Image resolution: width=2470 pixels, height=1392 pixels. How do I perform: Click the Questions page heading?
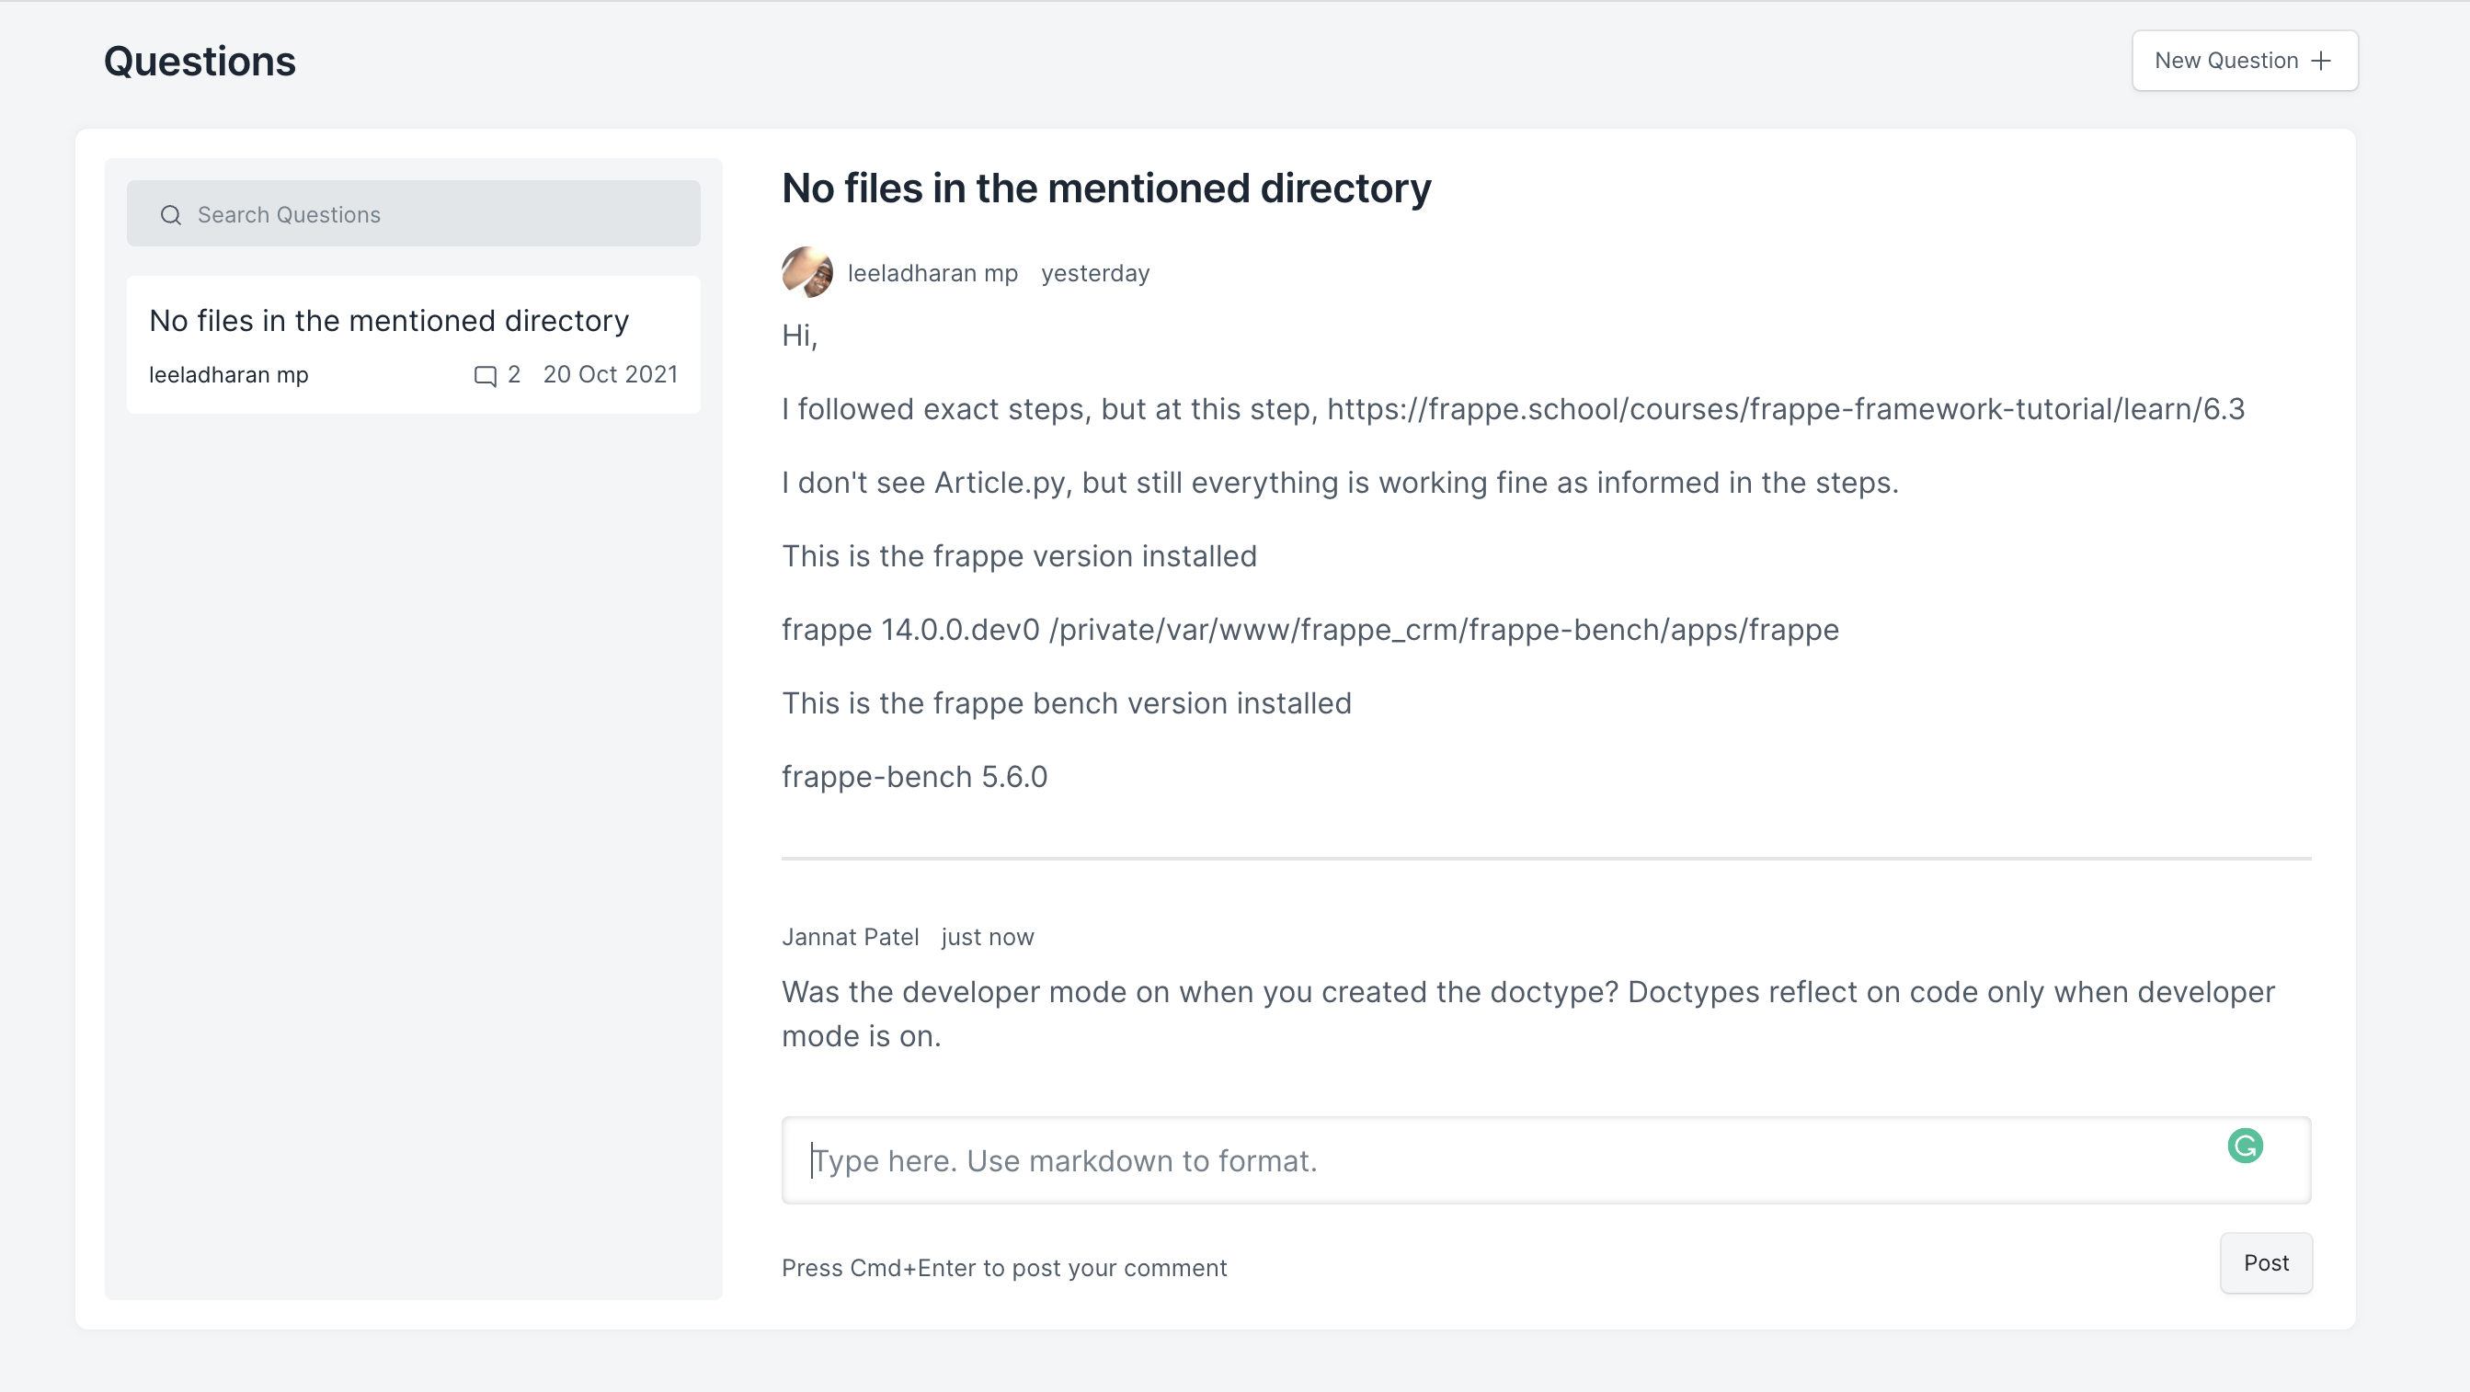point(200,62)
